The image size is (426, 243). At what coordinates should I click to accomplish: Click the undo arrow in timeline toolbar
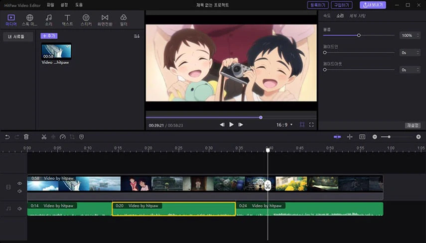pyautogui.click(x=7, y=137)
